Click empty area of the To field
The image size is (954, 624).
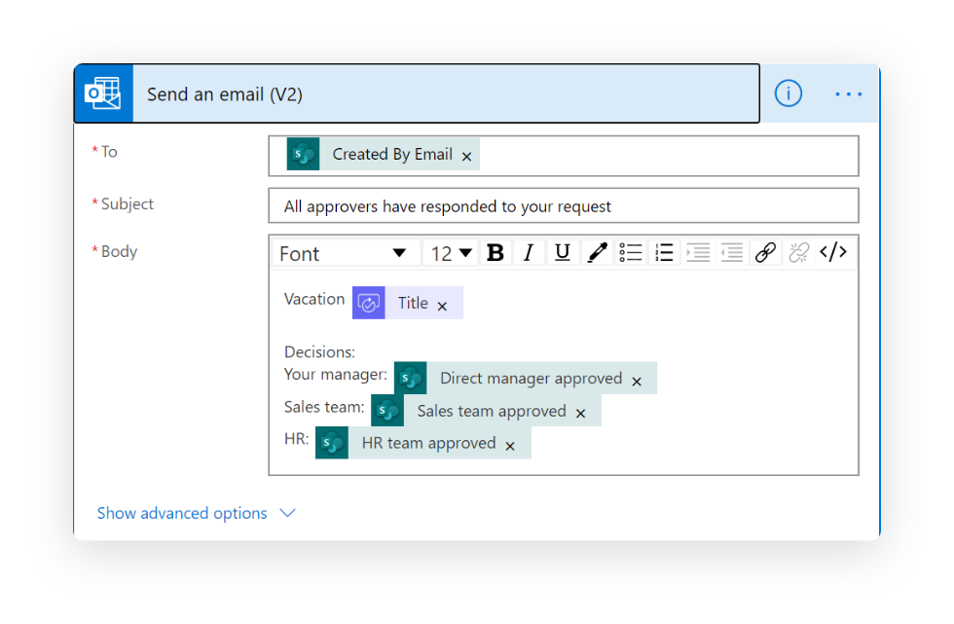pos(670,156)
